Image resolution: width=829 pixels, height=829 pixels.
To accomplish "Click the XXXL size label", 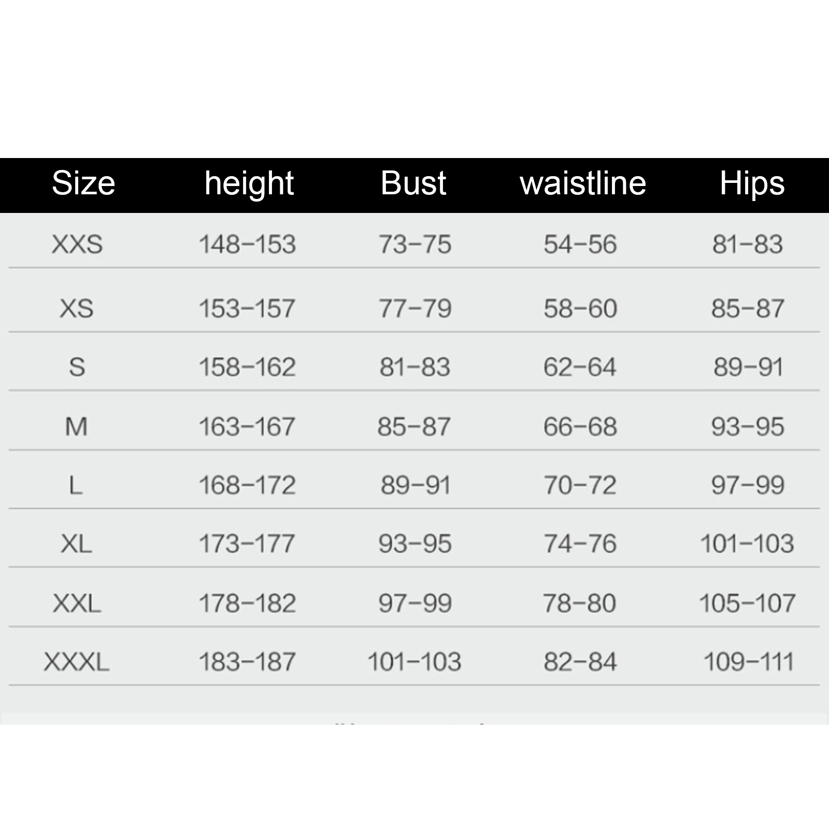I will (x=77, y=662).
